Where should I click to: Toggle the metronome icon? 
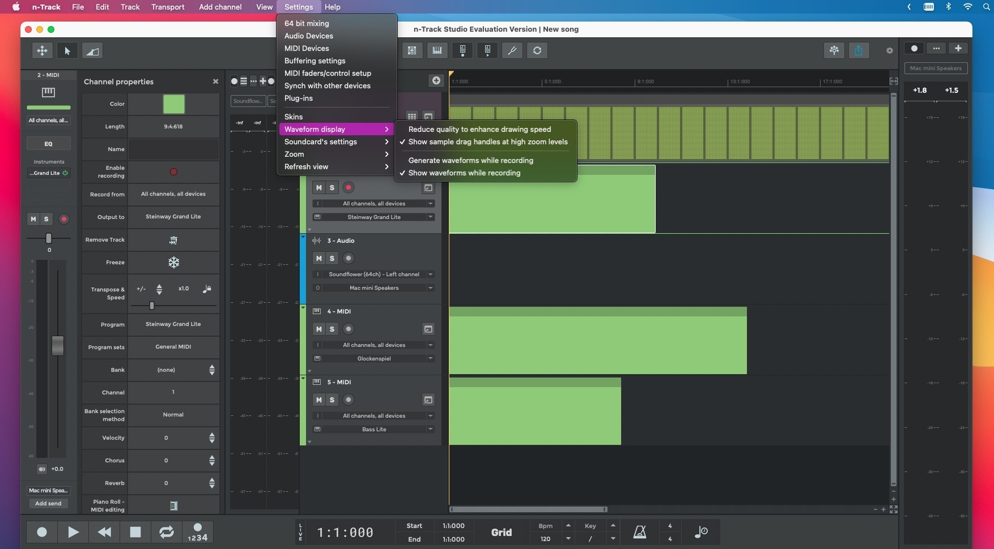pyautogui.click(x=640, y=532)
